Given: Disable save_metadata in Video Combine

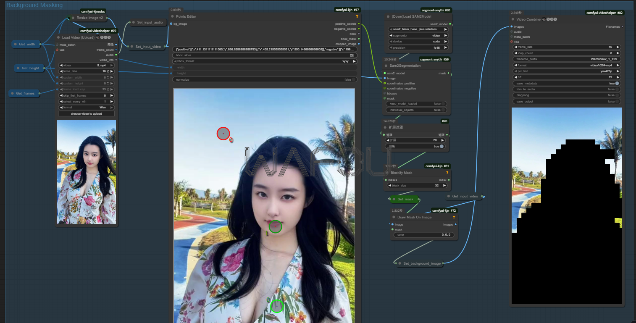Looking at the screenshot, I should pos(617,84).
